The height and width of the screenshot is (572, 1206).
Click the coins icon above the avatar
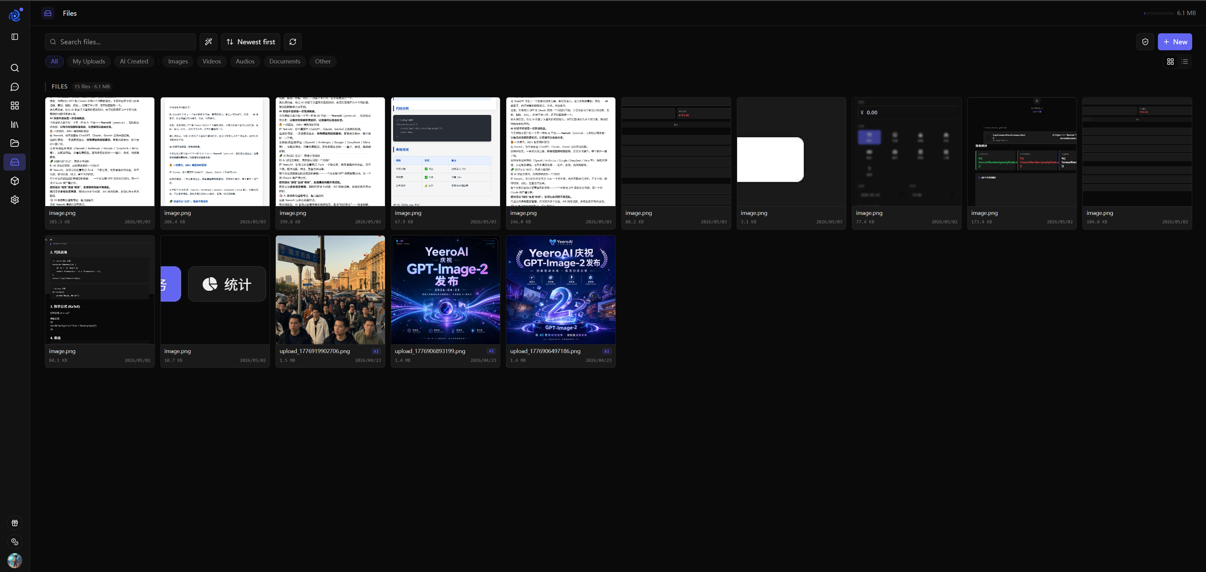14,542
